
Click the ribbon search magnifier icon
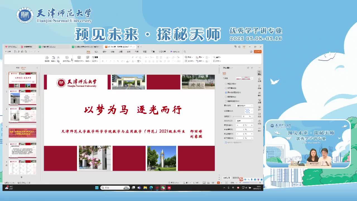185,52
